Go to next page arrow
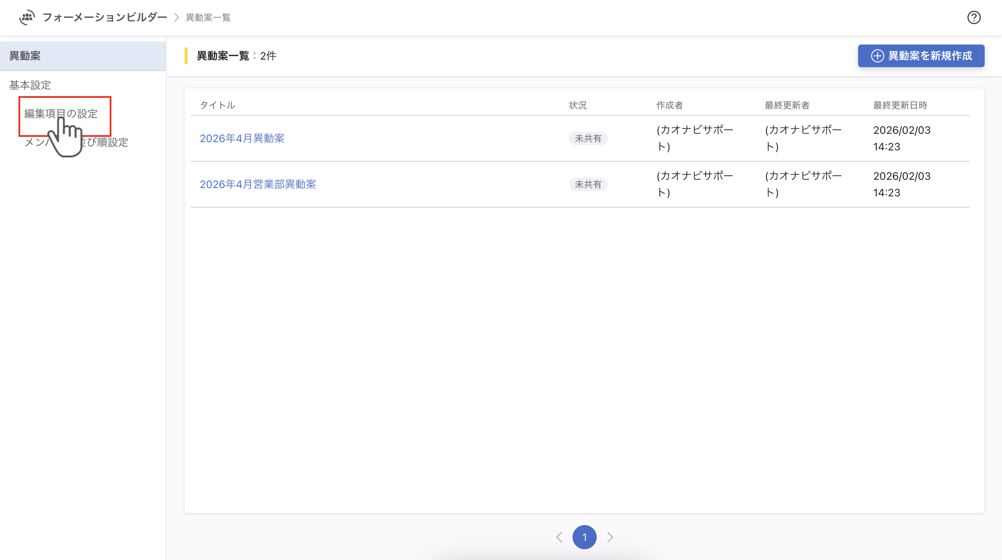The height and width of the screenshot is (560, 1002). tap(610, 537)
